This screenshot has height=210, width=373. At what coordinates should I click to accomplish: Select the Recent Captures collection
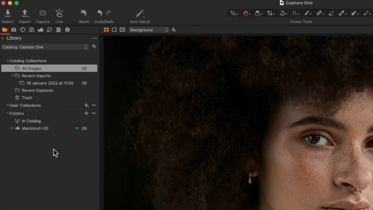click(37, 90)
